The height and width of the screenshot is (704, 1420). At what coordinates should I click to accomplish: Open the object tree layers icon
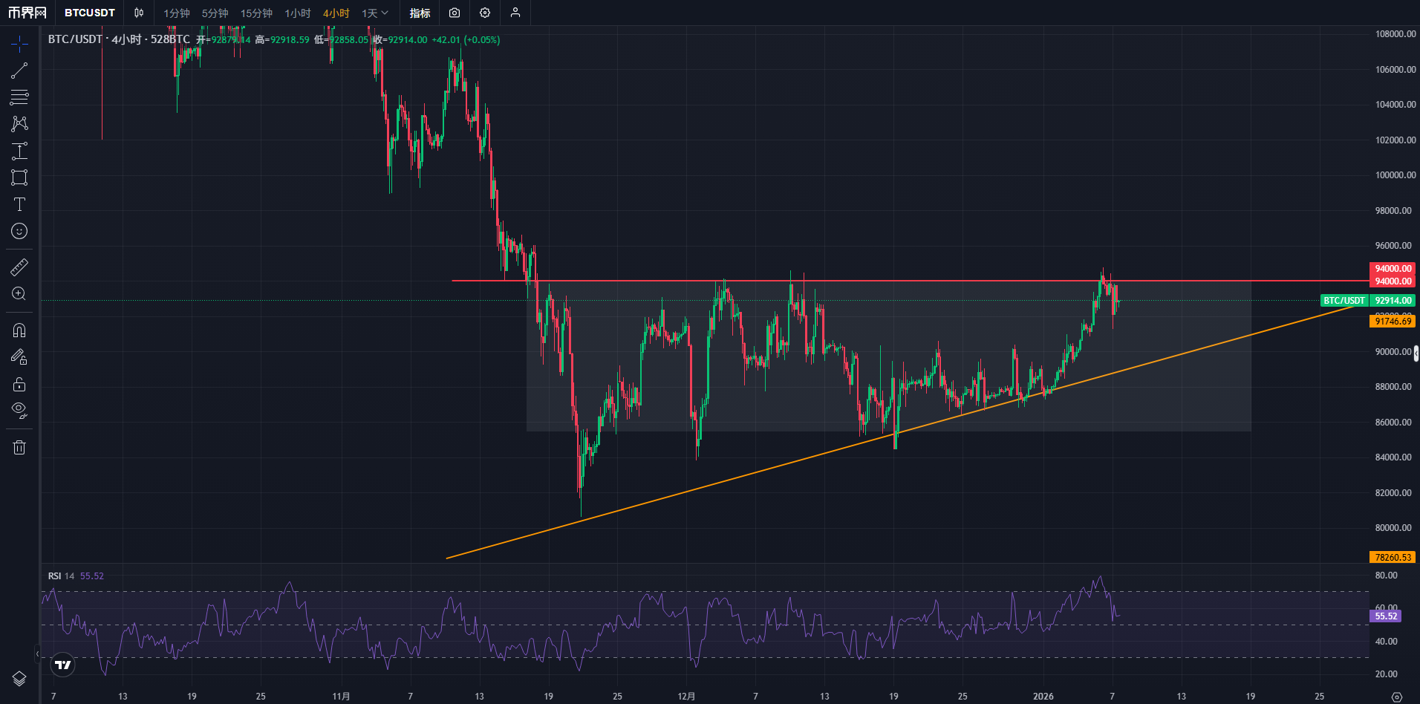[19, 678]
